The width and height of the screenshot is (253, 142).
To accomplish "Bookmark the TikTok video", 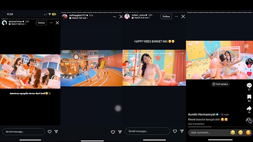I will pyautogui.click(x=249, y=97).
